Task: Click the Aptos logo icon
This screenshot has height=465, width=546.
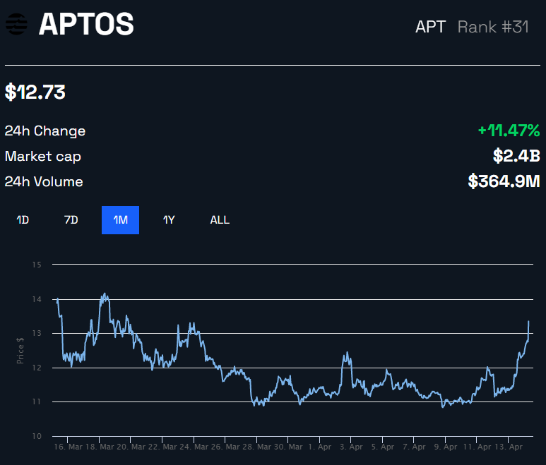Action: coord(16,24)
